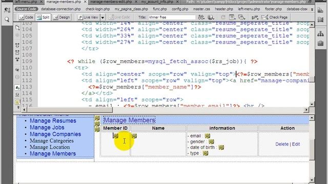The height and width of the screenshot is (184, 328).
Task: Open related file func.php
Action: (x=160, y=9)
